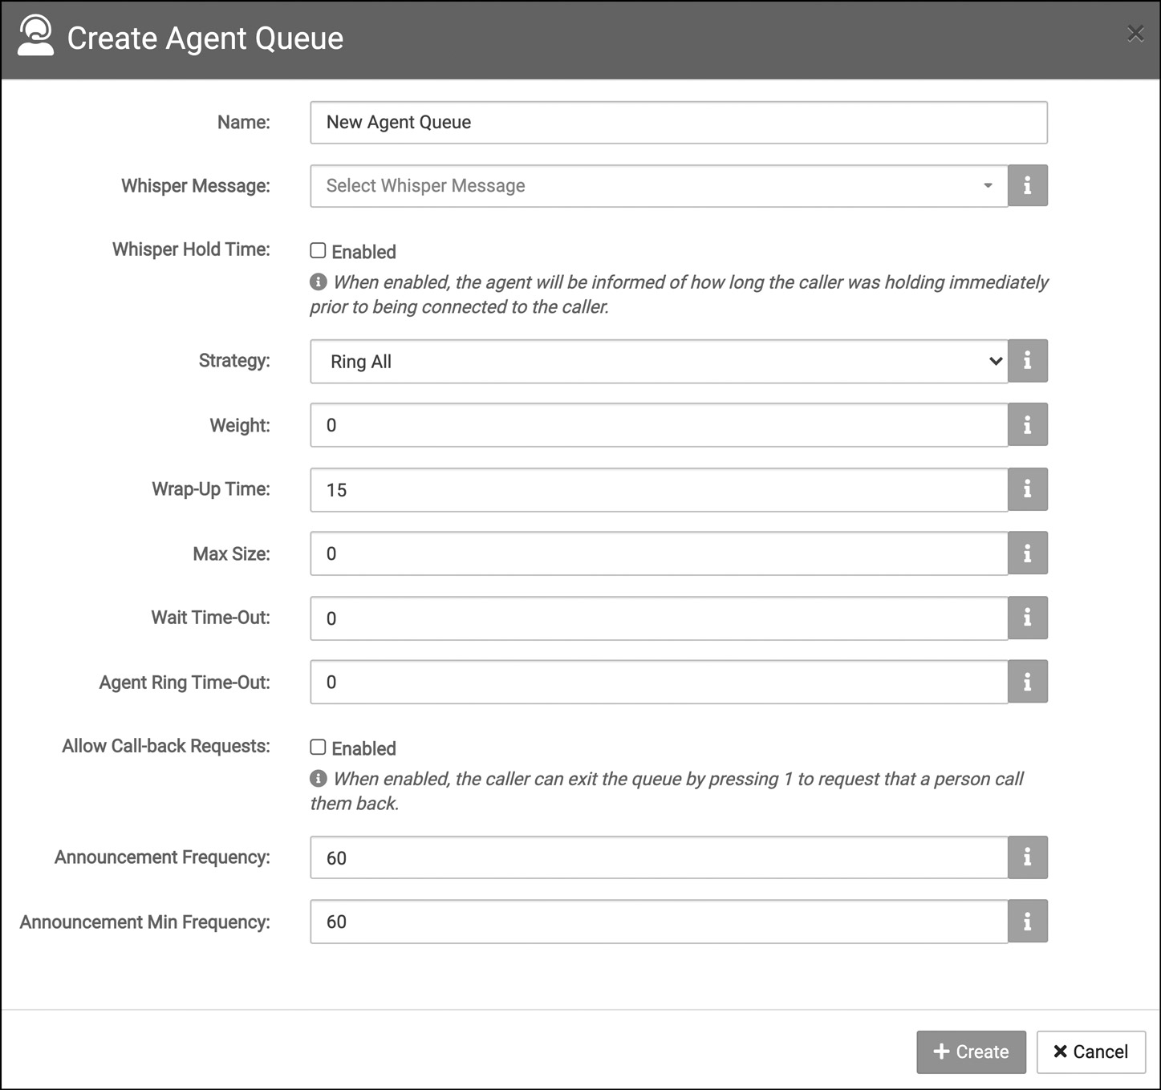Click inside the Name input field
This screenshot has width=1161, height=1090.
tap(679, 122)
